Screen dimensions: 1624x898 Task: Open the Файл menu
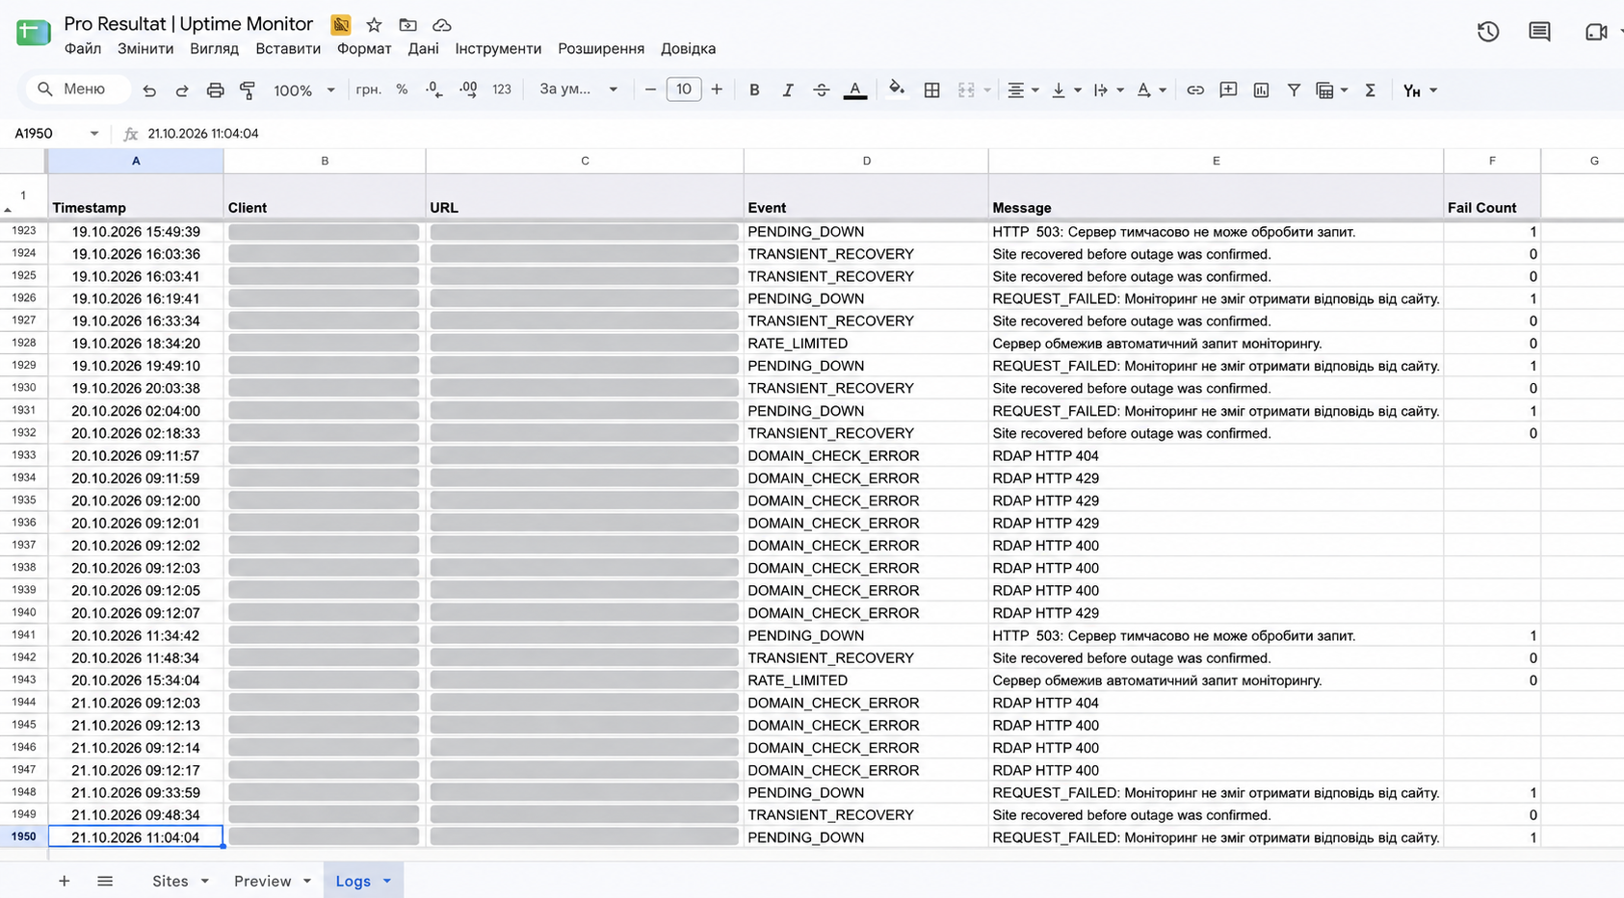click(x=83, y=49)
